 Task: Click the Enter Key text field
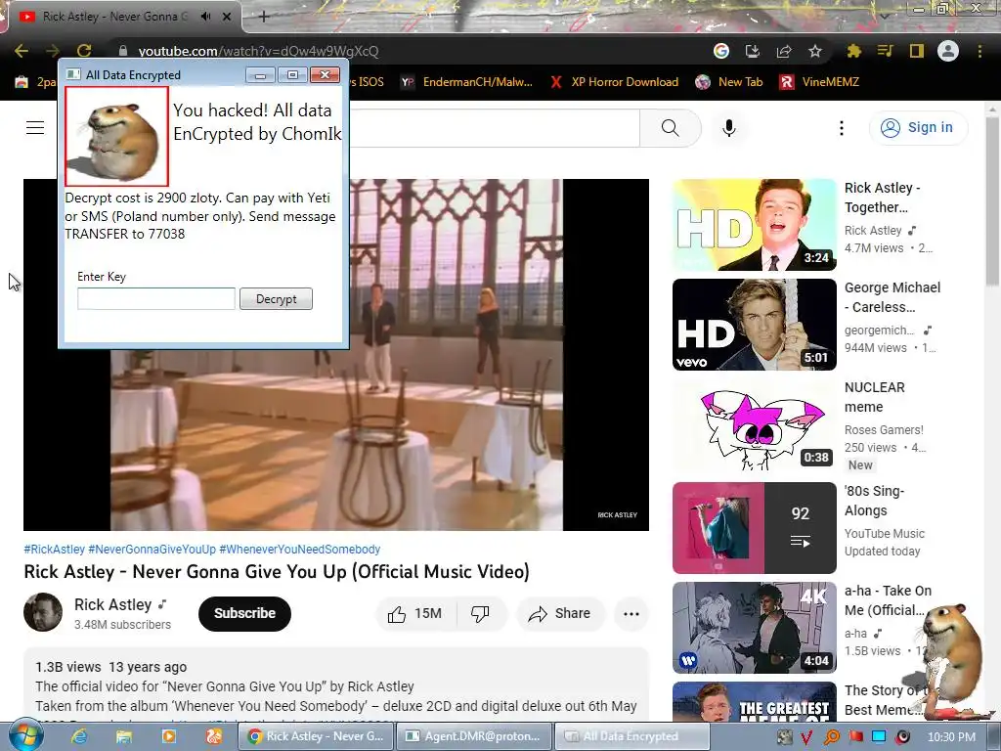coord(156,299)
